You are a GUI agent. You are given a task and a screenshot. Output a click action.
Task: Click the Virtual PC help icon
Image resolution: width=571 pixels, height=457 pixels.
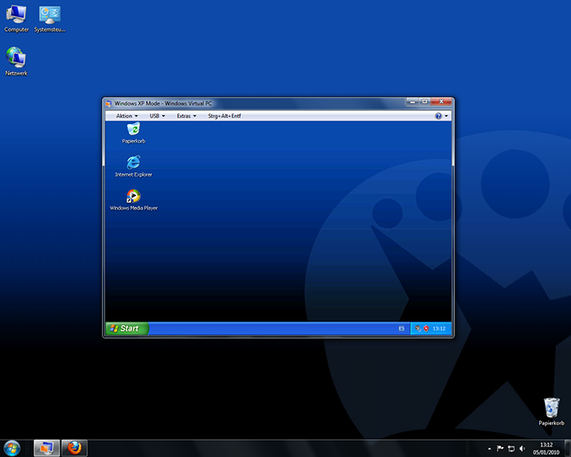click(x=438, y=116)
